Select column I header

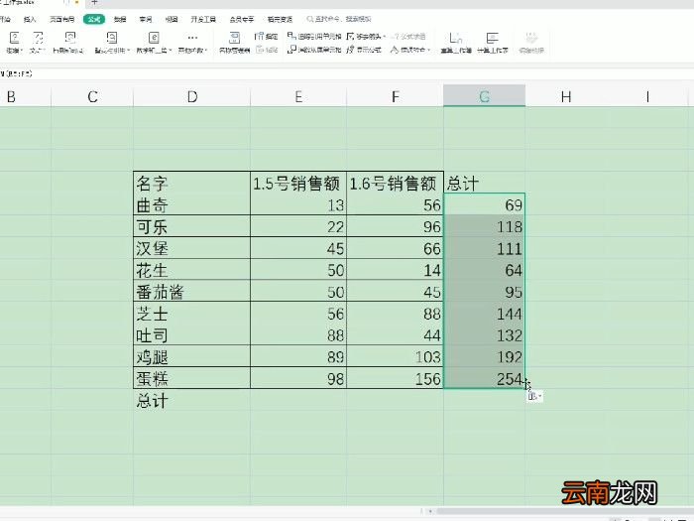click(647, 96)
